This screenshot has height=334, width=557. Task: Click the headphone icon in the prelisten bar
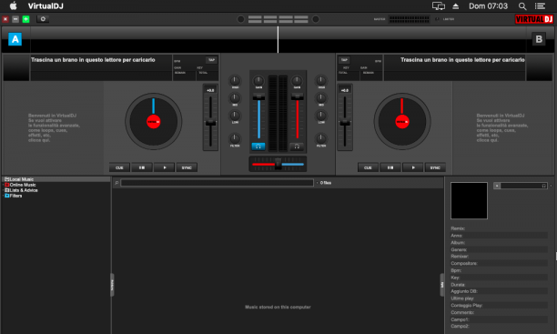(x=544, y=186)
